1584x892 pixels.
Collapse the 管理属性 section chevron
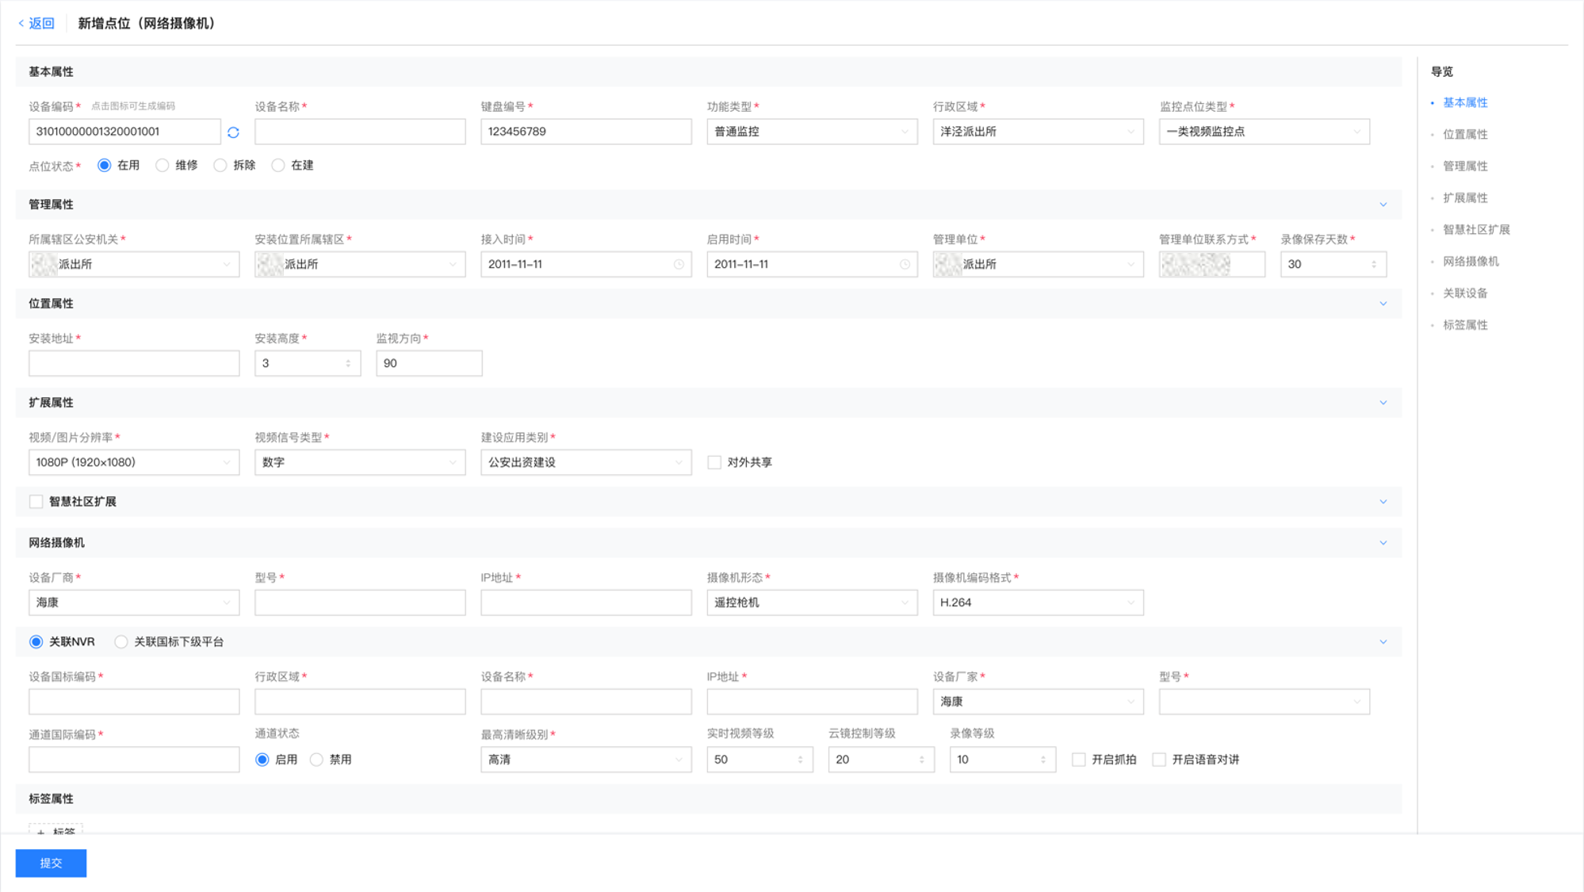click(1383, 205)
